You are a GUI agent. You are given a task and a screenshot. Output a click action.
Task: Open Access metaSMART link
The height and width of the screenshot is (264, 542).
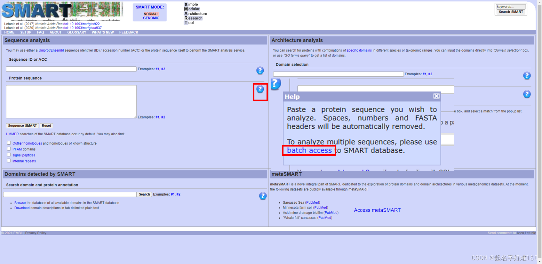pos(377,210)
